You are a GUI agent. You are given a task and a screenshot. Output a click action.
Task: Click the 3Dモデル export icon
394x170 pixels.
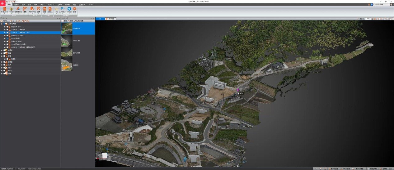pos(50,9)
